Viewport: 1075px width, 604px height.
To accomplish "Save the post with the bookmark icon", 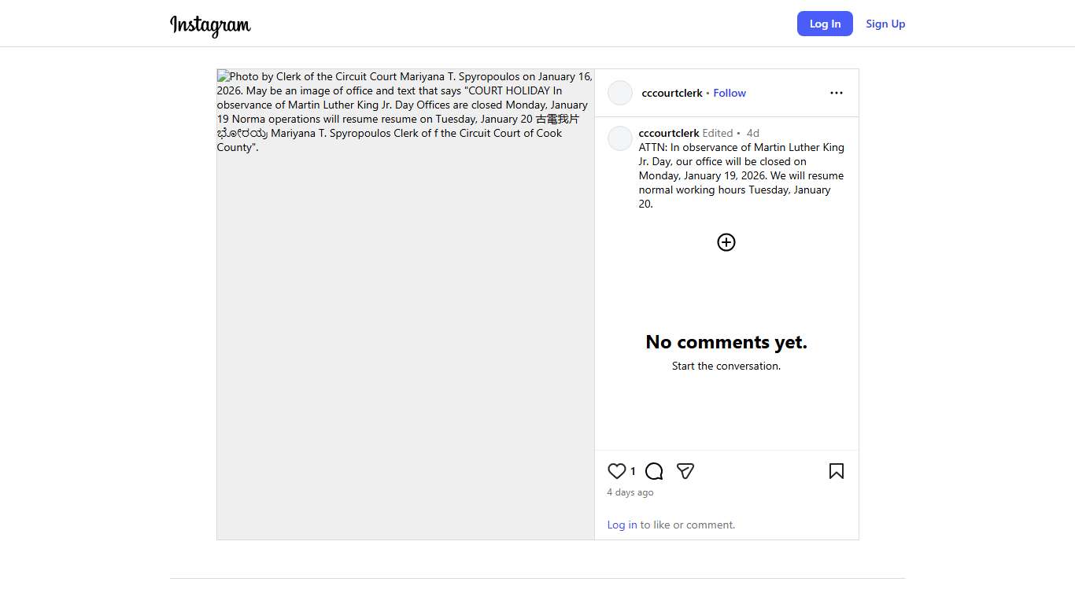I will (836, 471).
